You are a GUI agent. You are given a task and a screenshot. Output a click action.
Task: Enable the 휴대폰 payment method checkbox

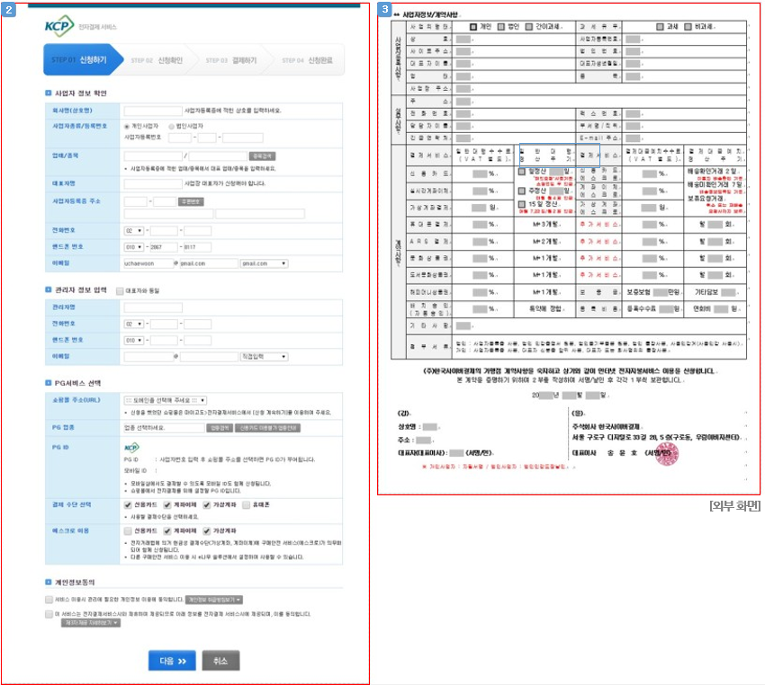(x=247, y=504)
